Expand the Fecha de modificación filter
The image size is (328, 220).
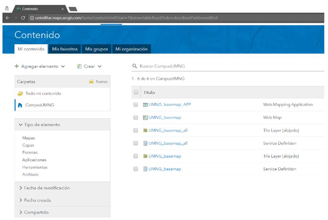point(44,188)
